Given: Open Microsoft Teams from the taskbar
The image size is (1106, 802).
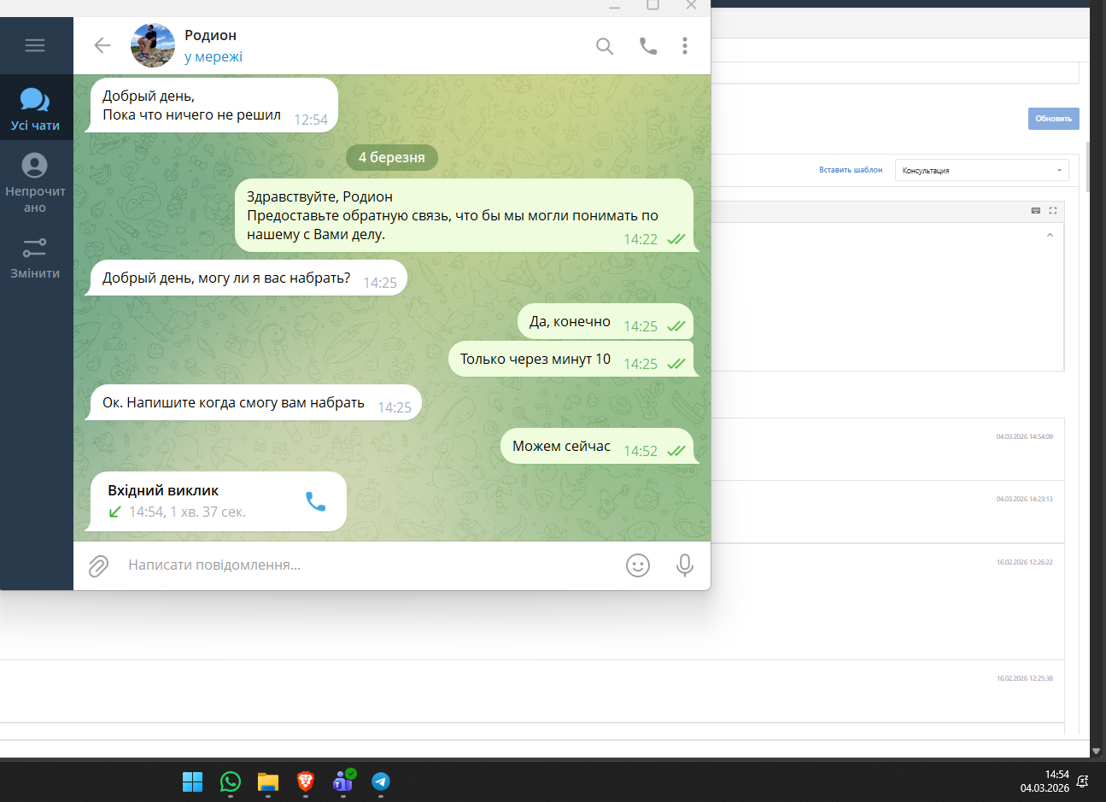Looking at the screenshot, I should point(343,782).
